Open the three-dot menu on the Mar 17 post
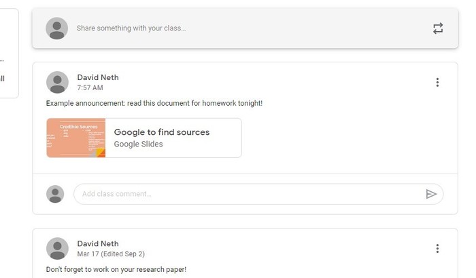The width and height of the screenshot is (476, 278). [x=437, y=249]
